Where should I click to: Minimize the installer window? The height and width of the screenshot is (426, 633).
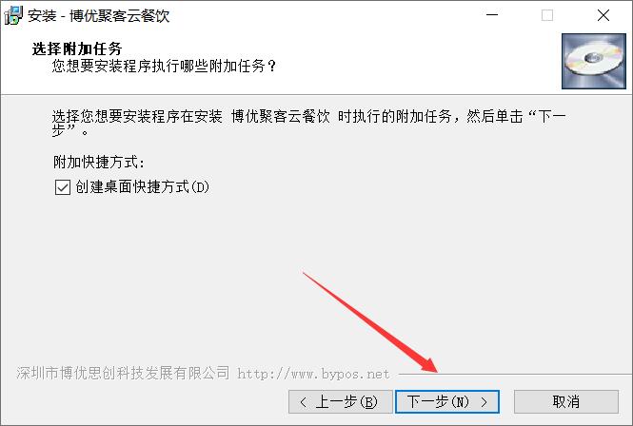[x=492, y=15]
